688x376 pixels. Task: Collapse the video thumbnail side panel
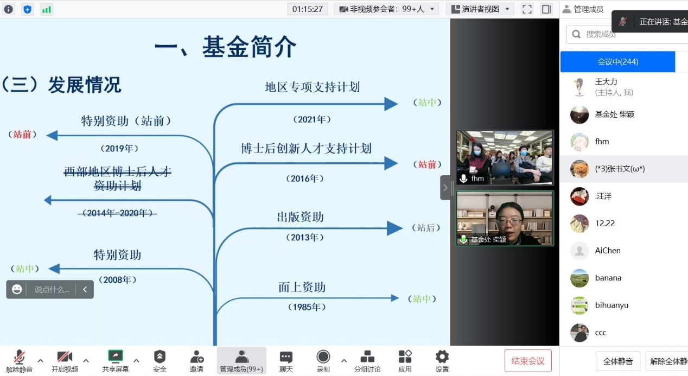[445, 188]
